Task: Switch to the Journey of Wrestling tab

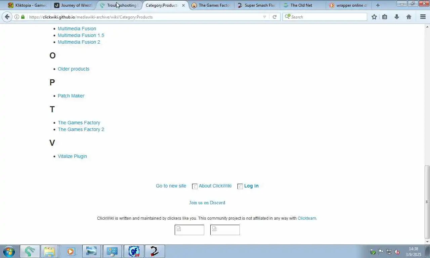Action: coord(73,5)
